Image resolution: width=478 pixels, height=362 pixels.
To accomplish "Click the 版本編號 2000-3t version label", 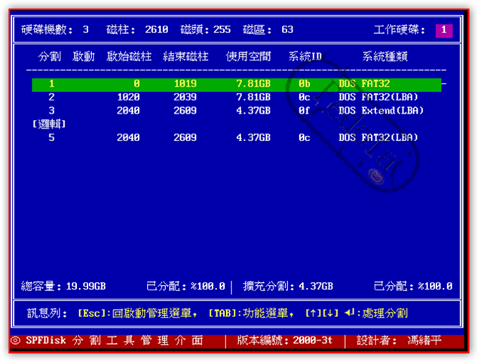I will click(285, 341).
